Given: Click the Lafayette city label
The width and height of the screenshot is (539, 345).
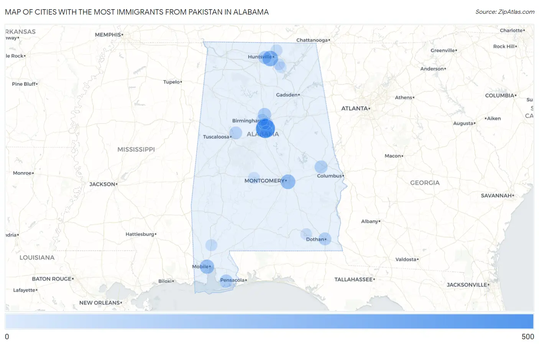Looking at the screenshot, I should (x=24, y=290).
